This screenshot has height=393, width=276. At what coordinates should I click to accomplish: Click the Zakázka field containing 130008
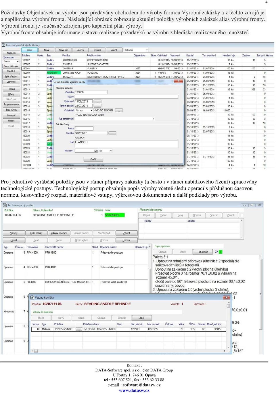[91, 92]
